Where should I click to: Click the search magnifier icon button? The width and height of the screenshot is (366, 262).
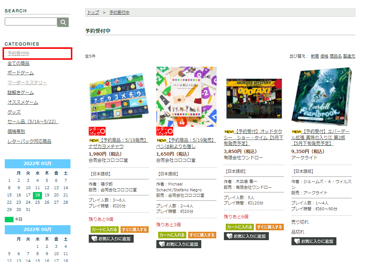pyautogui.click(x=63, y=22)
